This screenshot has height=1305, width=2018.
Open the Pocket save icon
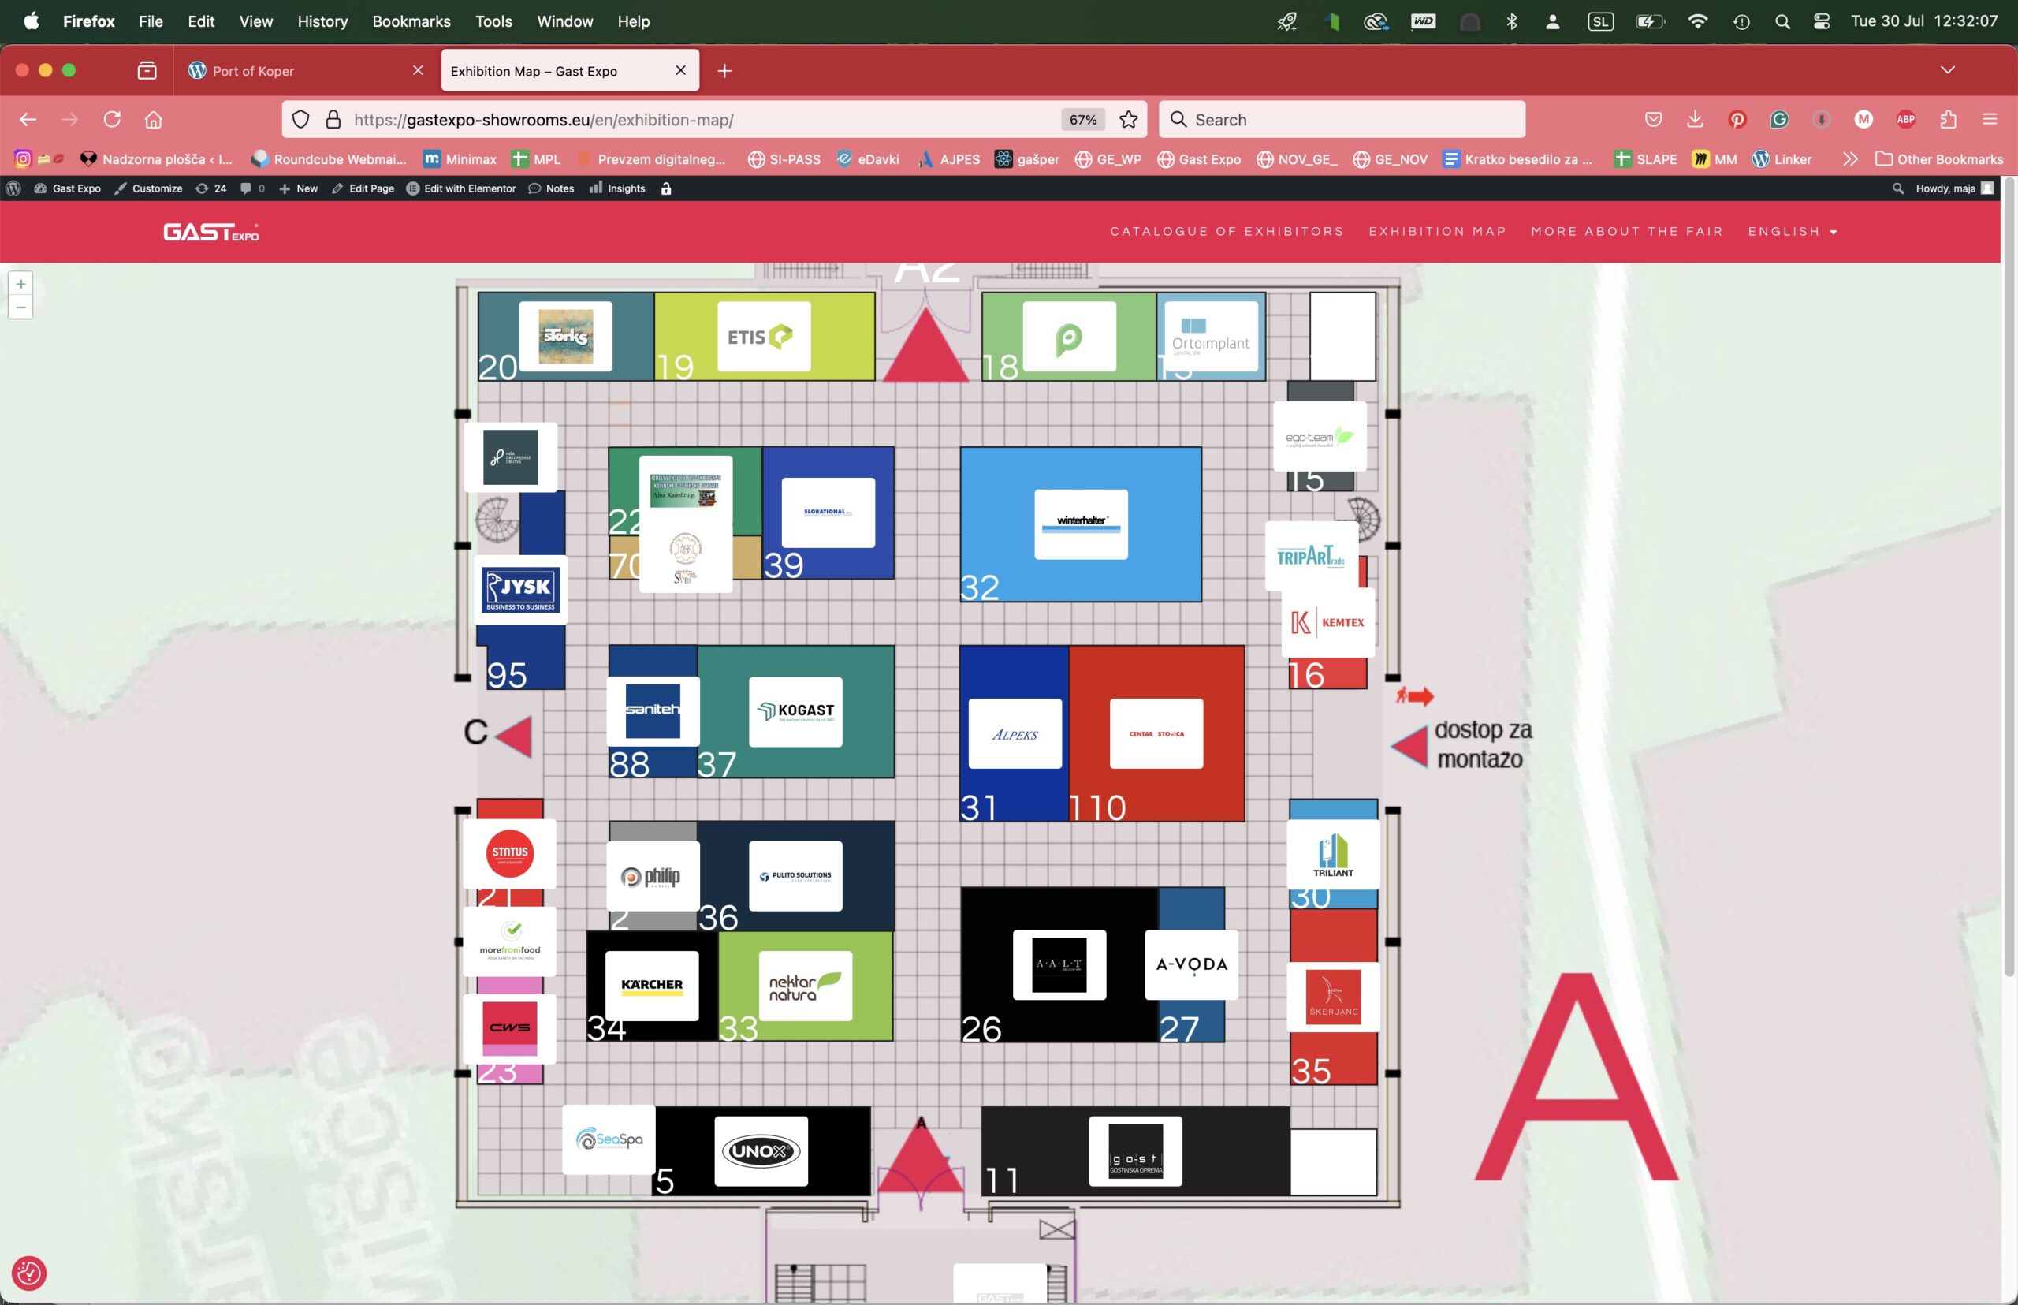pos(1654,120)
